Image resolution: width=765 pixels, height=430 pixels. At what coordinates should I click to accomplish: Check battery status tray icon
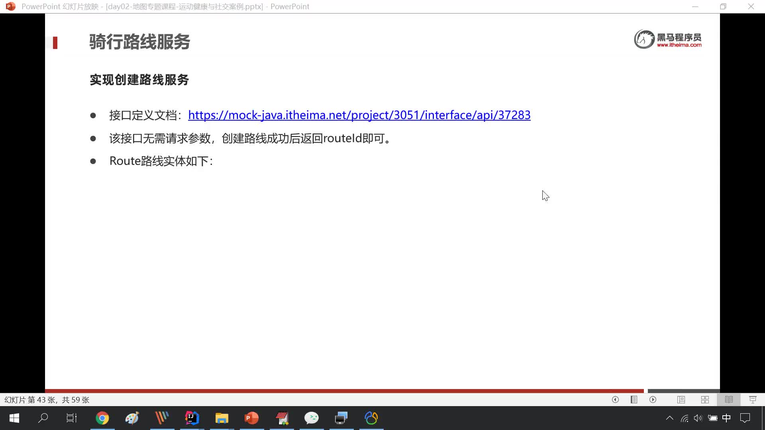[x=712, y=418]
